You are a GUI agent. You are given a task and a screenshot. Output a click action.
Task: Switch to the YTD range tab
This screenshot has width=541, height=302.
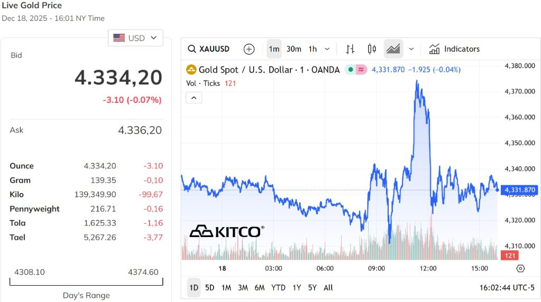tap(278, 288)
